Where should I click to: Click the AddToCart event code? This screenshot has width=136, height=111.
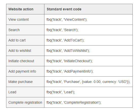[65, 40]
